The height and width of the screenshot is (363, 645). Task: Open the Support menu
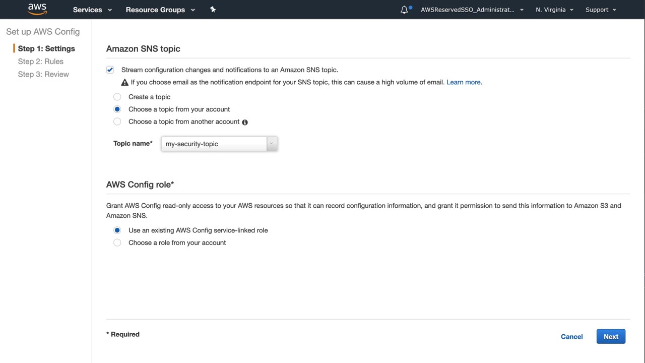pos(601,10)
